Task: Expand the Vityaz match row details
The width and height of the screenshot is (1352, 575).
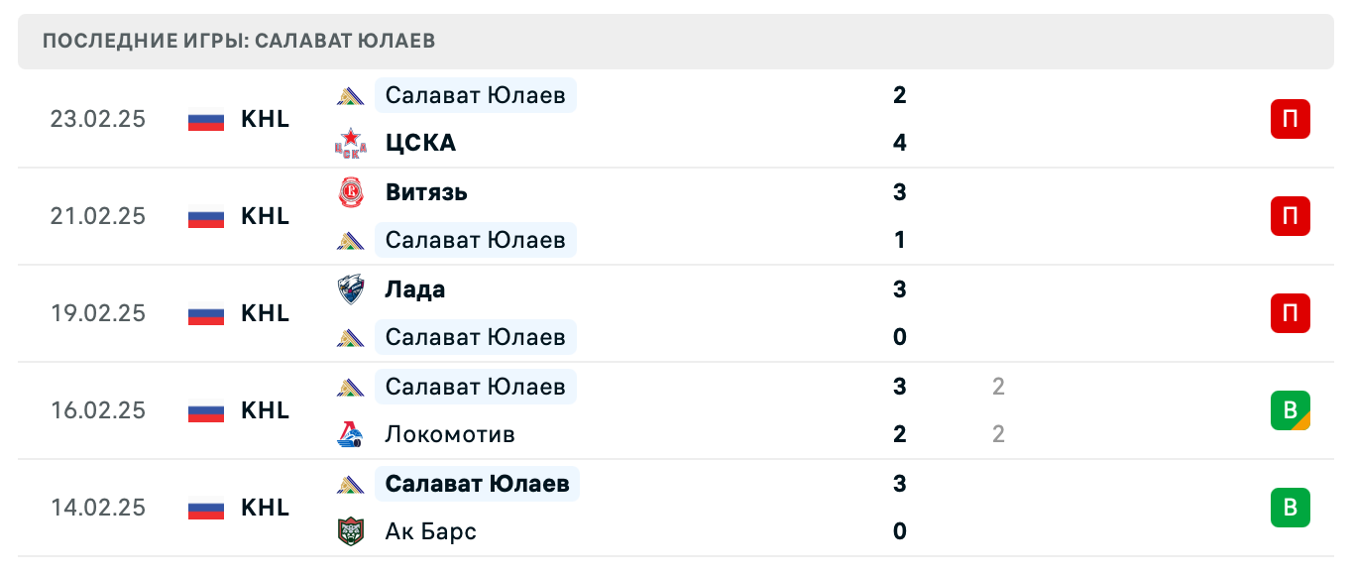Action: click(x=676, y=216)
